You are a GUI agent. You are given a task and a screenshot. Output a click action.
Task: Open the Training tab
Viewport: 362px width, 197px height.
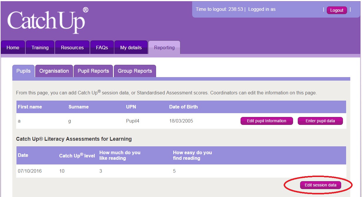40,47
